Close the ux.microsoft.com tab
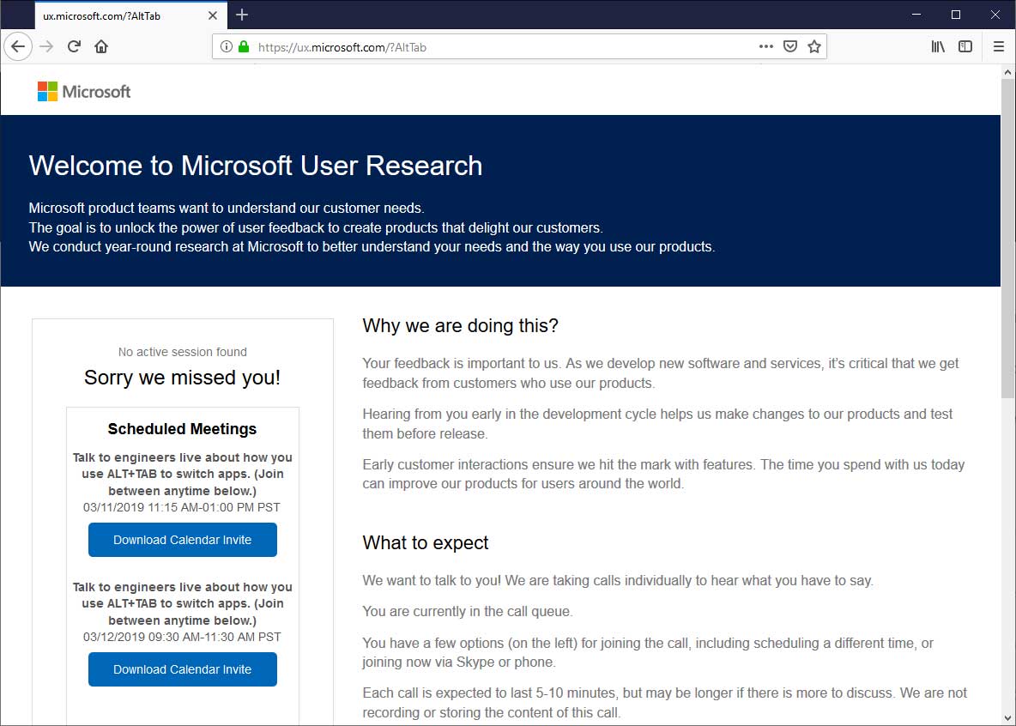Image resolution: width=1016 pixels, height=726 pixels. [213, 15]
